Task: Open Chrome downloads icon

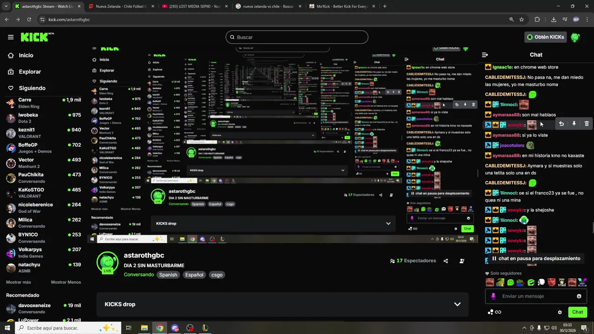Action: coord(554,19)
